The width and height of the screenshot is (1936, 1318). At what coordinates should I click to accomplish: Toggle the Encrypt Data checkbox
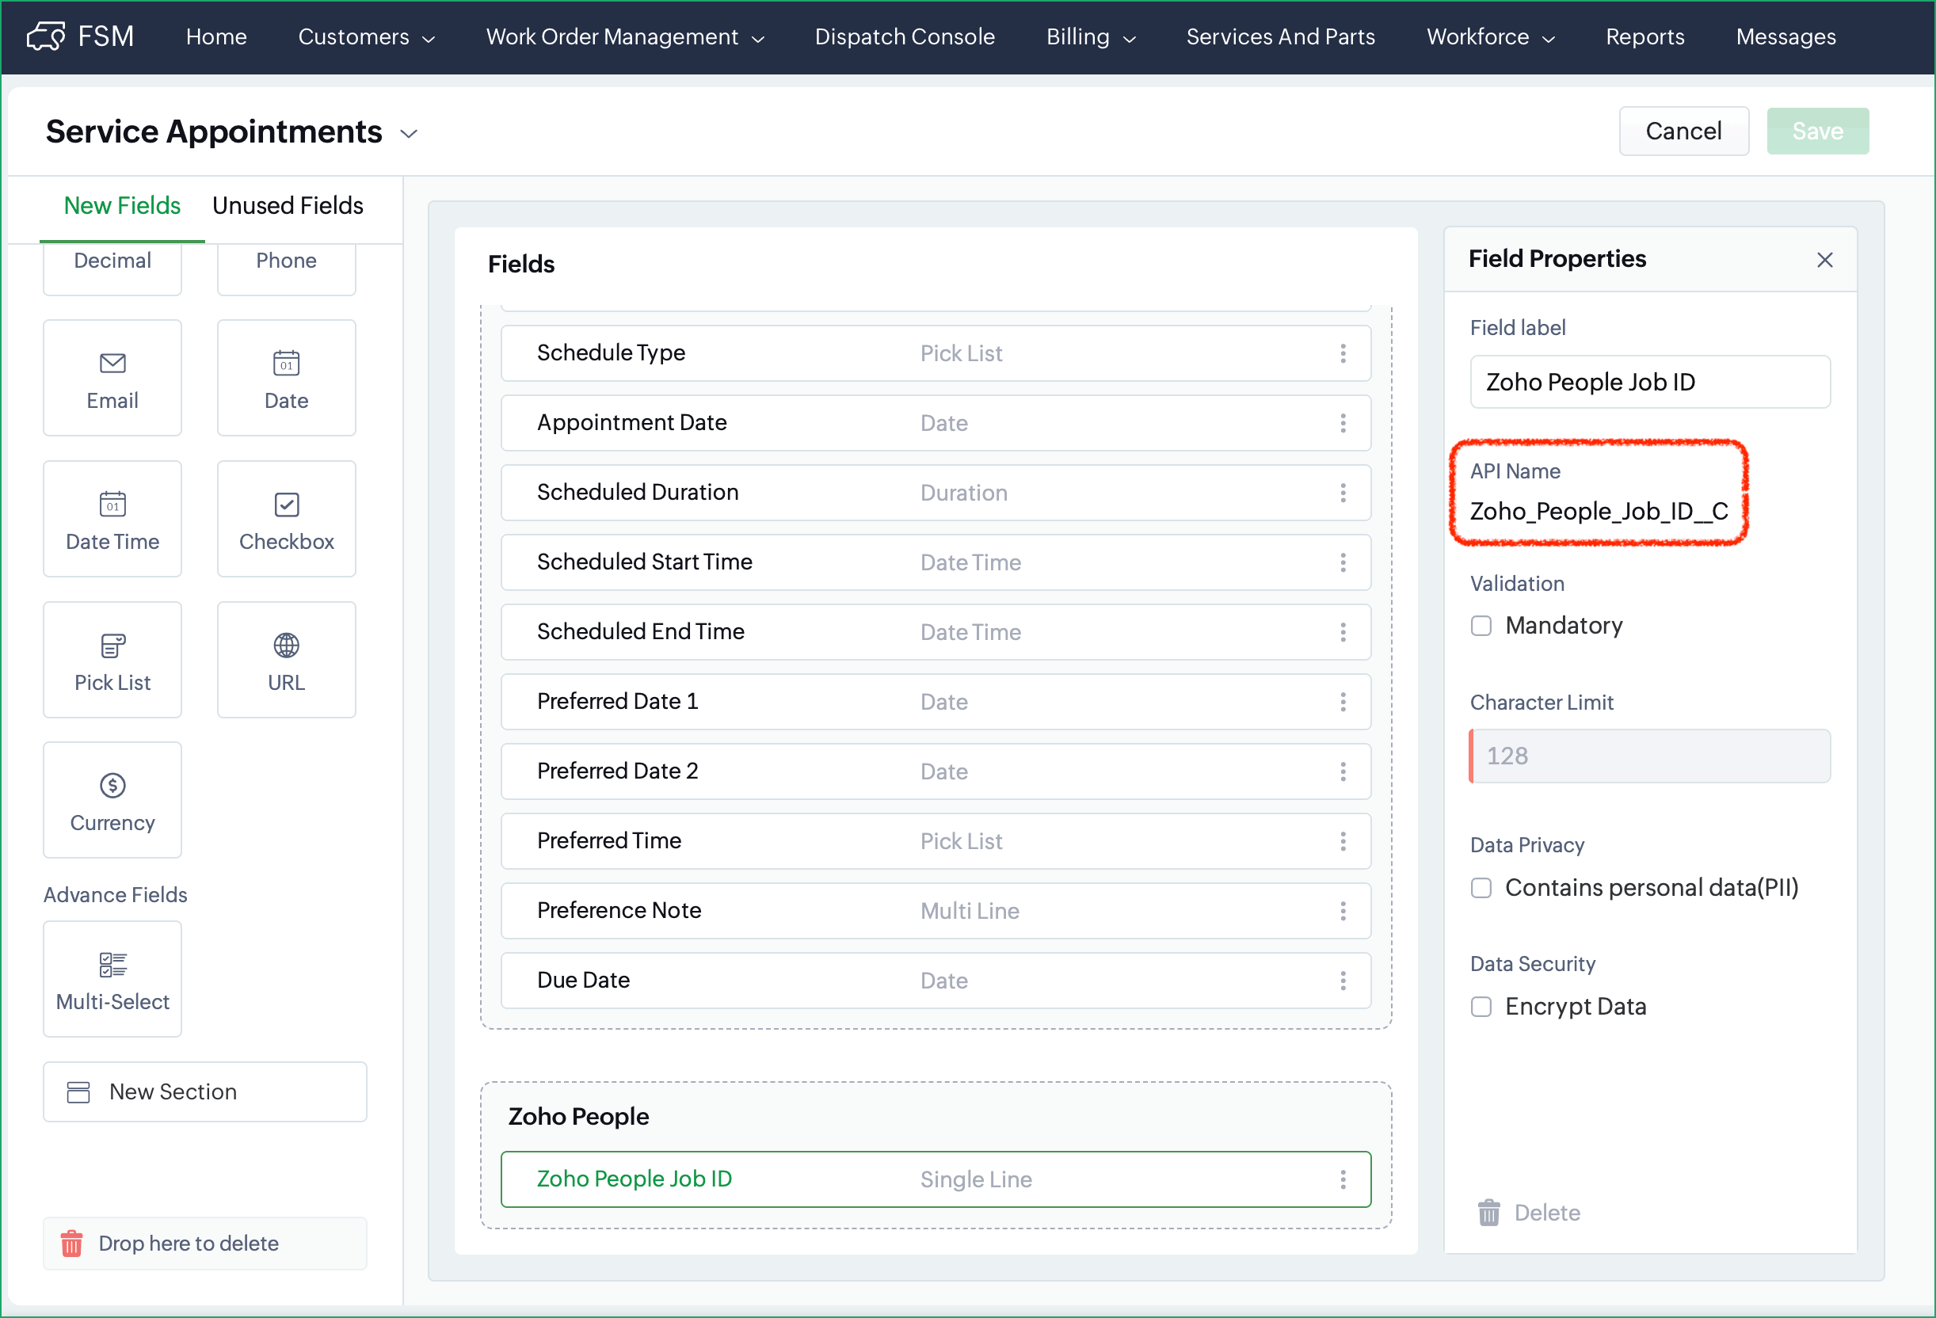pos(1481,1007)
